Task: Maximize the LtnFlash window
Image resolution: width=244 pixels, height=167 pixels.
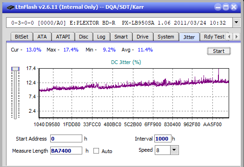Action: 226,7
